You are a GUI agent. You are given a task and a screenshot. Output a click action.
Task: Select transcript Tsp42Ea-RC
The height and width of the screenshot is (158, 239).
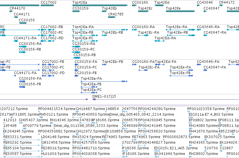(83, 38)
